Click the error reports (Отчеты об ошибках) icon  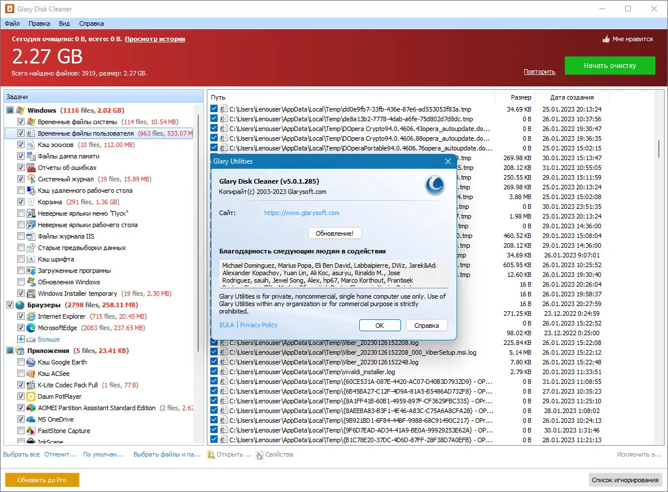coord(31,168)
